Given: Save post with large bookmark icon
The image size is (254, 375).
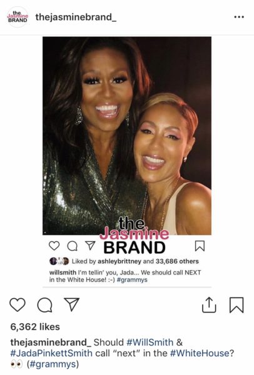Looking at the screenshot, I should [x=236, y=305].
